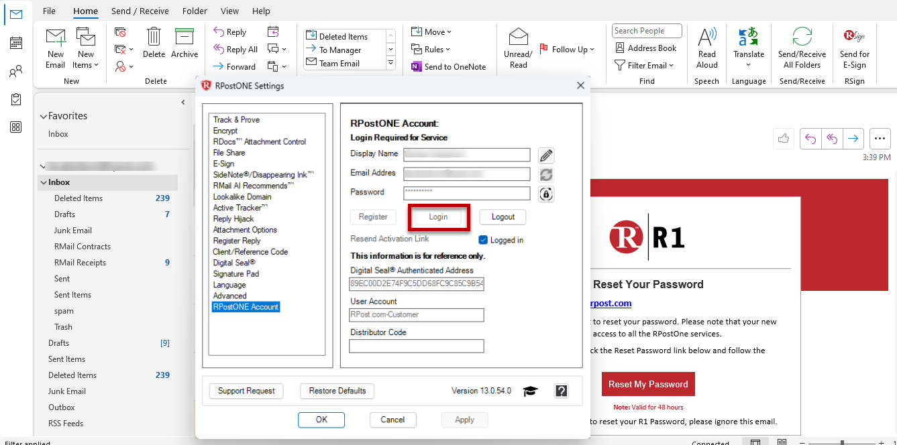The height and width of the screenshot is (445, 897).
Task: Click the Distributor Code input field
Action: [x=417, y=346]
